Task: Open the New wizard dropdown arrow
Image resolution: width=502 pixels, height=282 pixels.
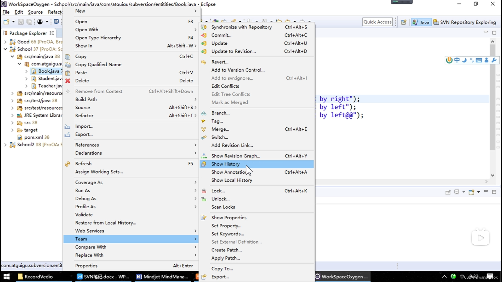Action: point(13,22)
